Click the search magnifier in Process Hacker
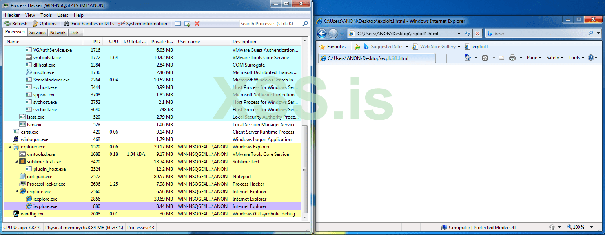This screenshot has height=235, width=605. 306,23
